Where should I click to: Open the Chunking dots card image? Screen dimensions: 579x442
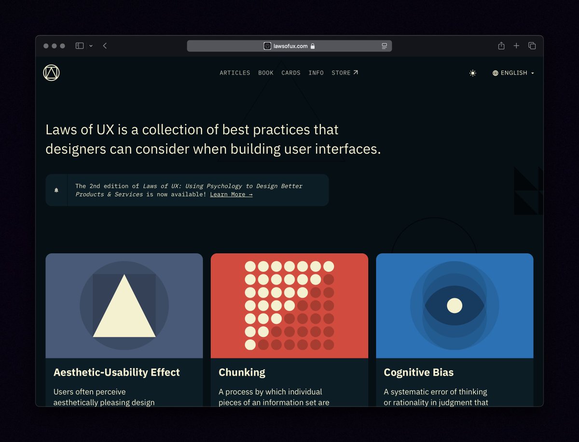(x=289, y=306)
